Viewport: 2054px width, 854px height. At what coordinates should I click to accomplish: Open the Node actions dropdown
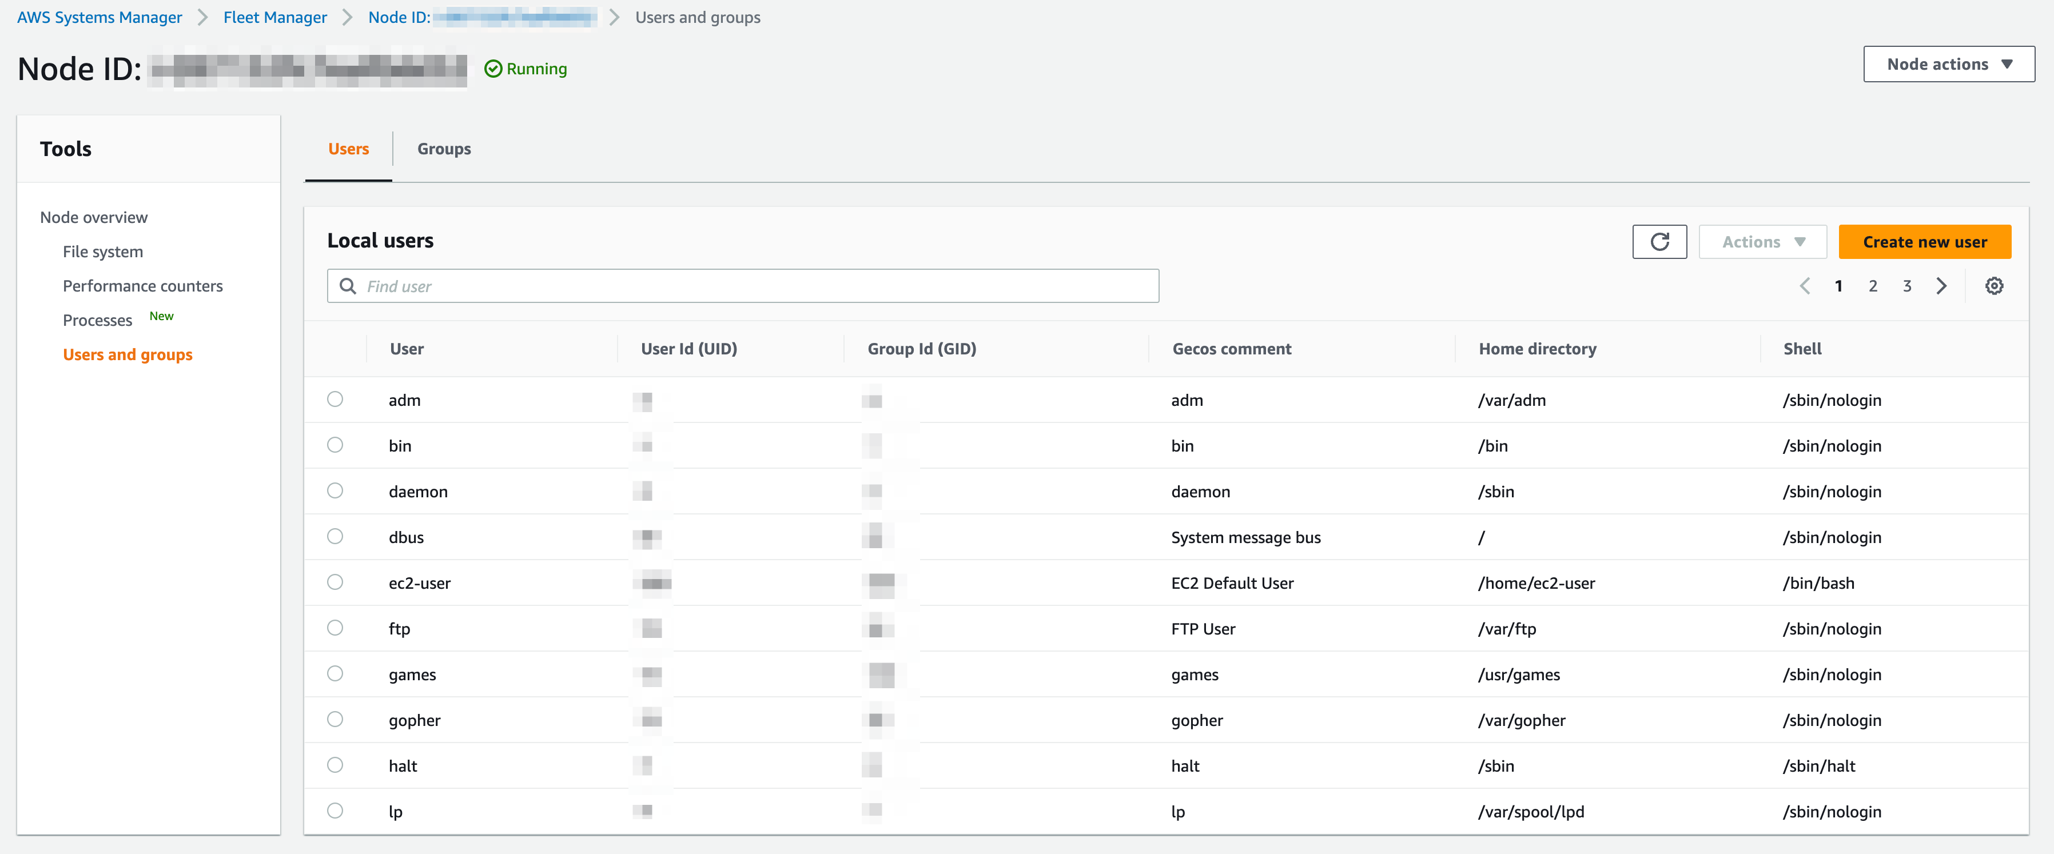click(x=1948, y=65)
